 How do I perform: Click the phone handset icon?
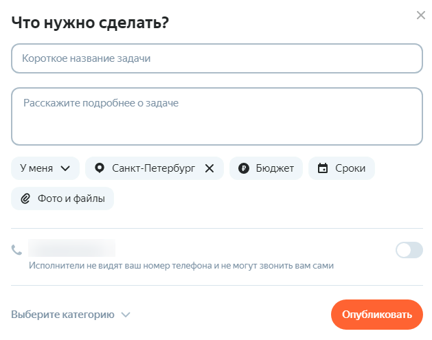click(x=17, y=249)
